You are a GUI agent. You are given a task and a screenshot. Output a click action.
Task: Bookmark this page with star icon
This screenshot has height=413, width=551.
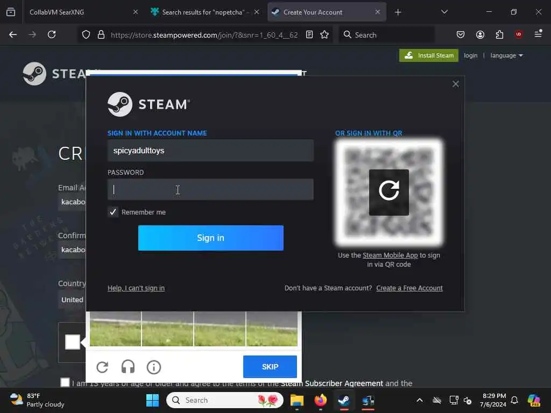(324, 34)
